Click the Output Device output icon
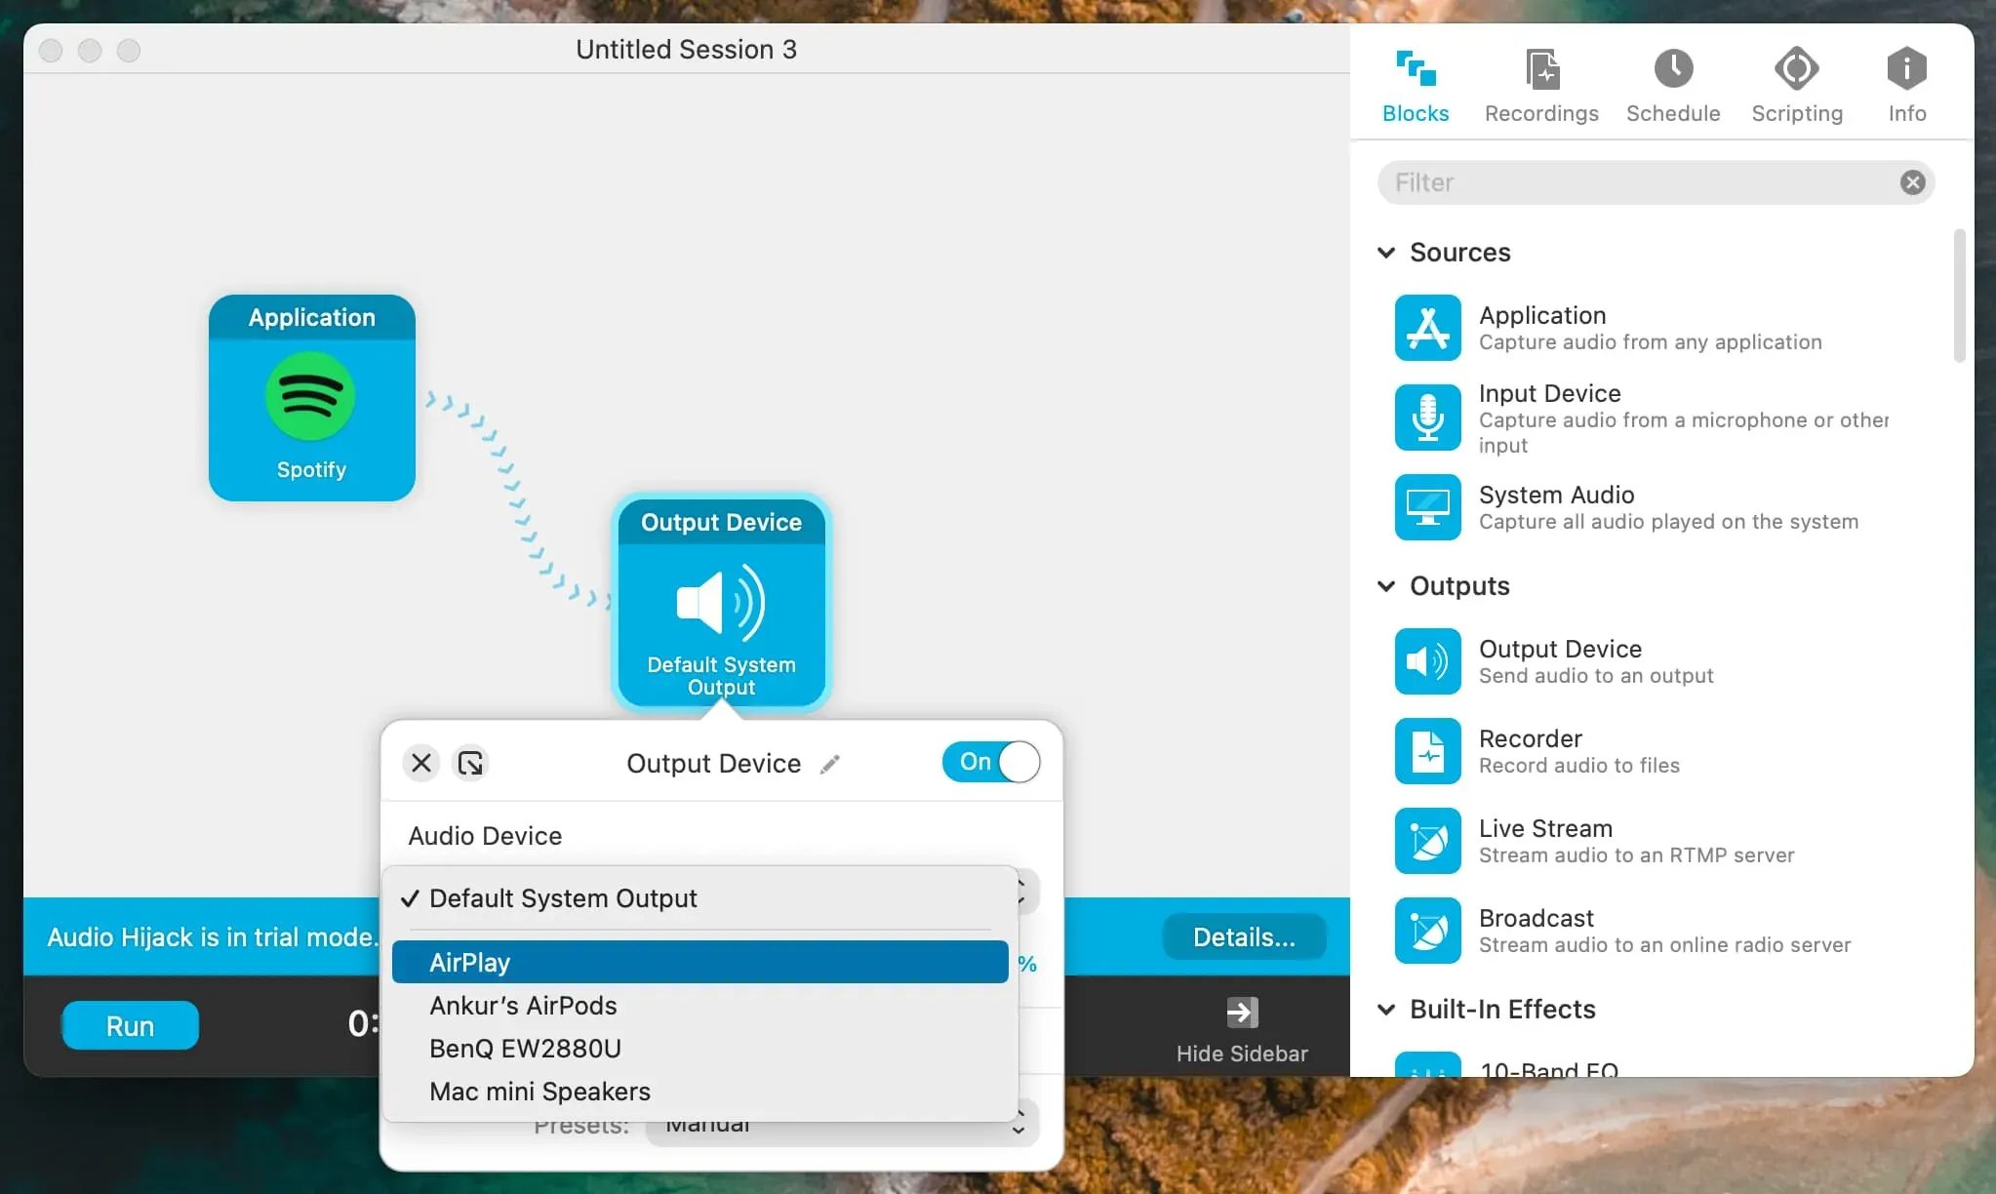 pyautogui.click(x=1426, y=659)
